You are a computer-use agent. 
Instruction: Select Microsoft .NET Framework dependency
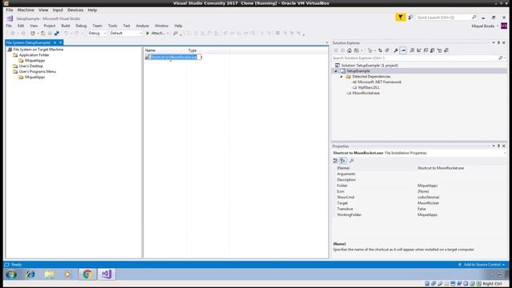[x=379, y=82]
